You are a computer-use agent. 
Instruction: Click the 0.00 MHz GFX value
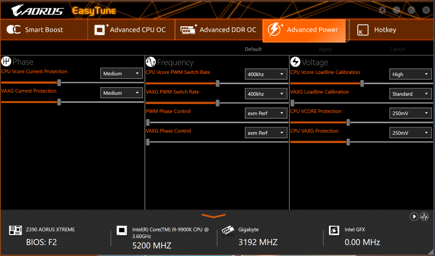[x=362, y=242]
